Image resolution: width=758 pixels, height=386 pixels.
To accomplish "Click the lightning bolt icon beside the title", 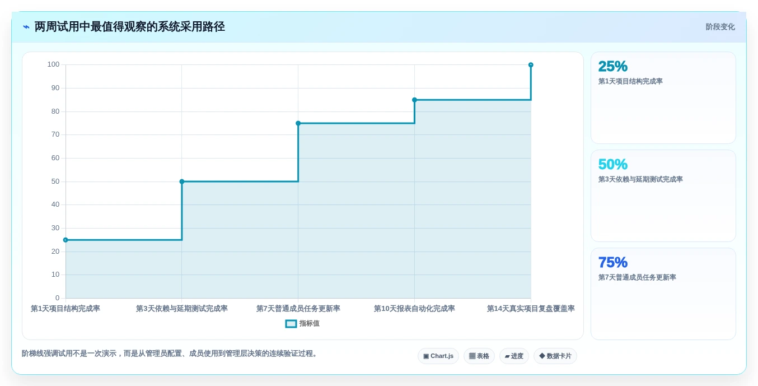I will point(26,27).
